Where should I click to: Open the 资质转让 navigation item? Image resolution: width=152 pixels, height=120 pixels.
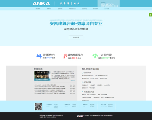[85, 9]
